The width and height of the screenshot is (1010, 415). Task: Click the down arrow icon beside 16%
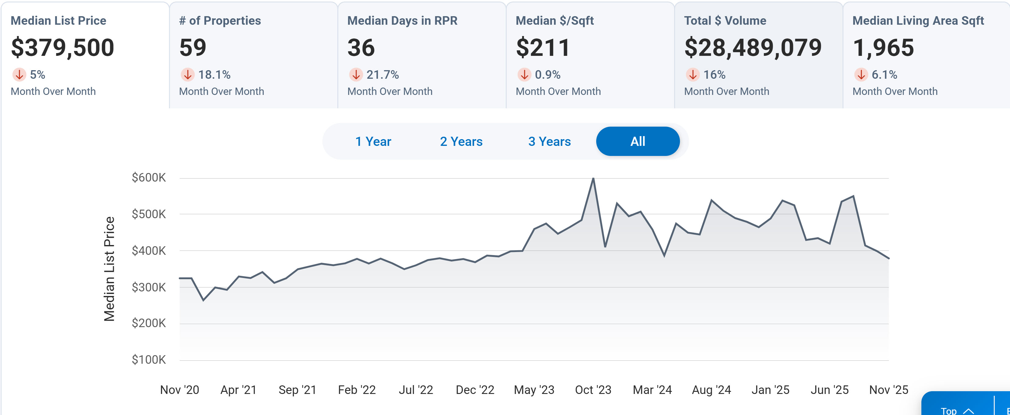[692, 74]
